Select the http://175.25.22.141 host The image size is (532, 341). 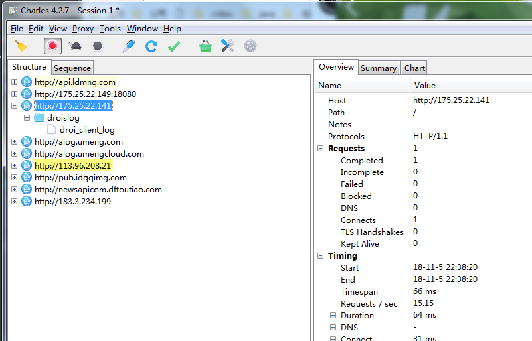(73, 105)
